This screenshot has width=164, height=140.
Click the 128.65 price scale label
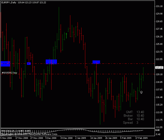click(x=159, y=21)
